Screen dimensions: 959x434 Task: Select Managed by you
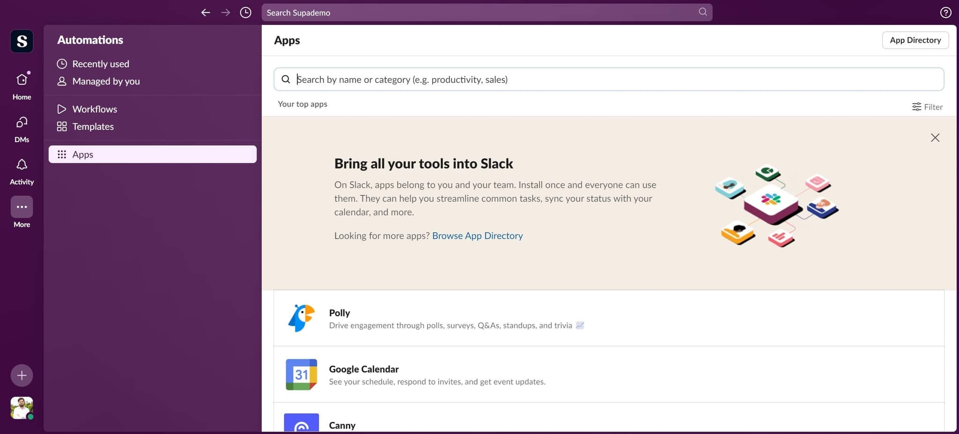(x=106, y=81)
